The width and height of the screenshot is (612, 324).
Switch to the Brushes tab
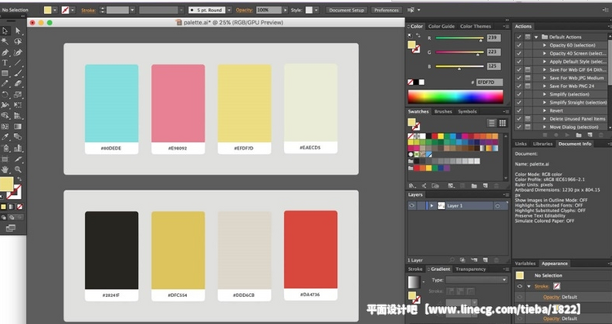click(x=443, y=112)
